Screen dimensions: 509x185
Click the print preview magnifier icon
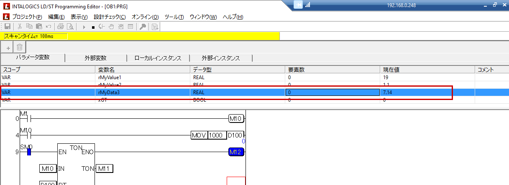(70, 27)
